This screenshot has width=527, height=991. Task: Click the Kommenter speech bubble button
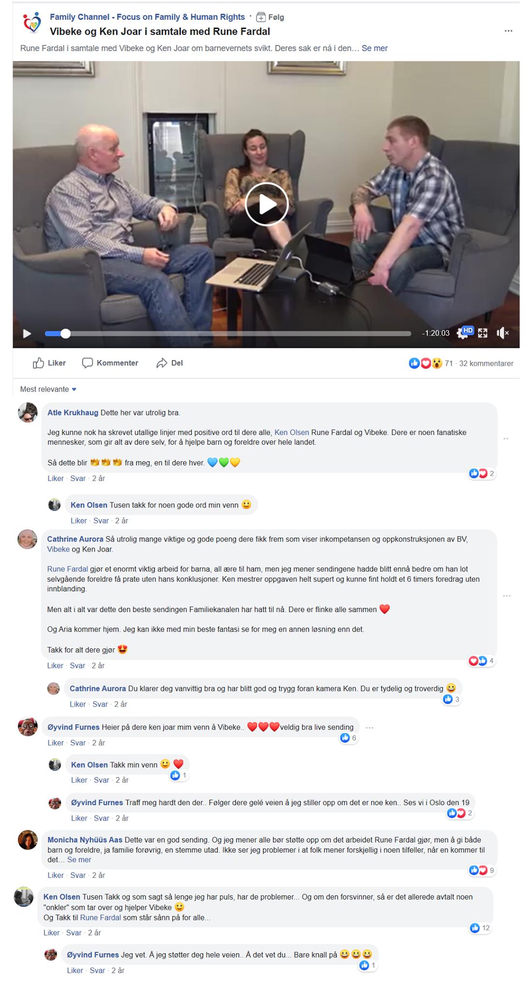click(110, 363)
